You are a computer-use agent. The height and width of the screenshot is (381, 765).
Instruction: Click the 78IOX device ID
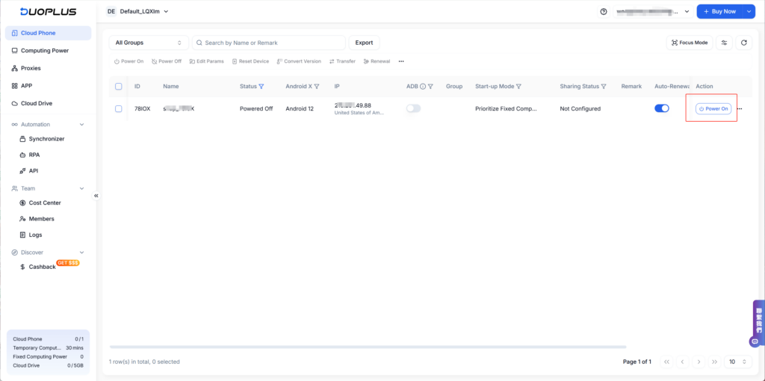(x=143, y=109)
